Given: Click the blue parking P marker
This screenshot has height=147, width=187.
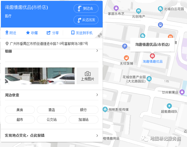Looking at the screenshot, I should 125,46.
